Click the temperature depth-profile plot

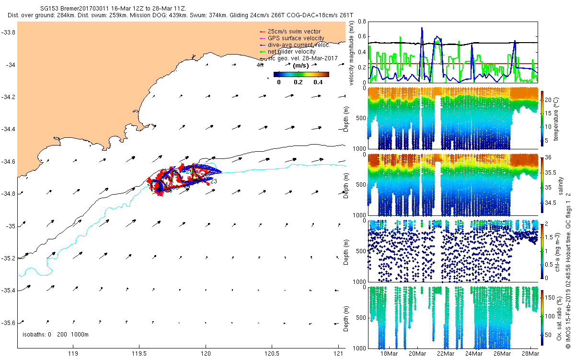click(453, 118)
